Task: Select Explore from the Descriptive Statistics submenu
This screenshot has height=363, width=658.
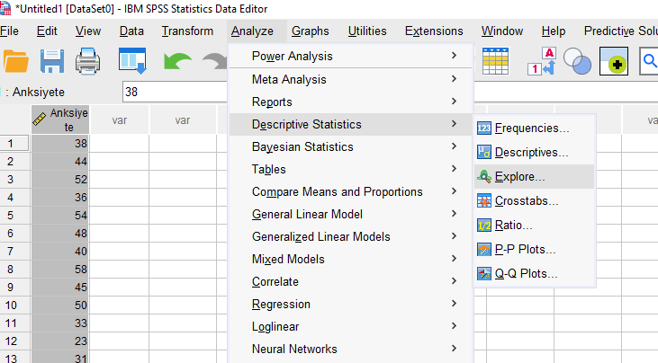Action: [519, 177]
